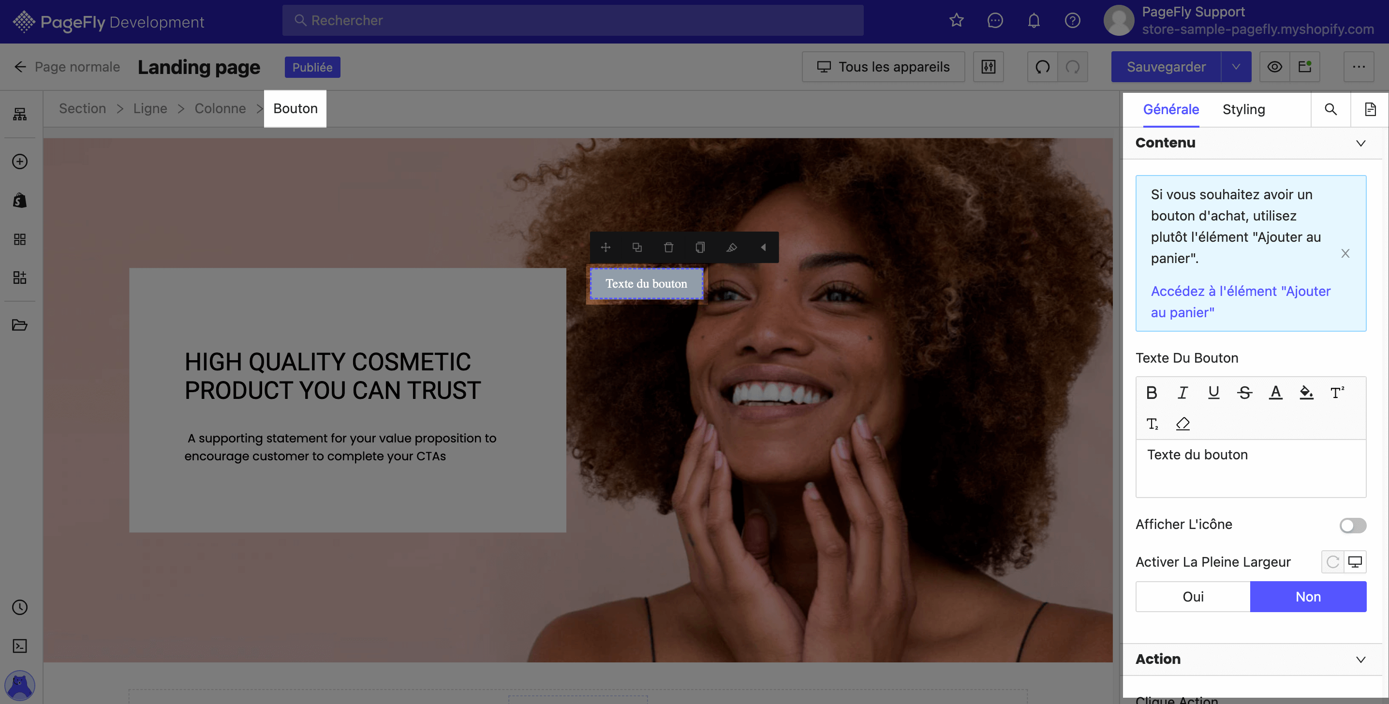1389x704 pixels.
Task: Open the add third-party elements icon
Action: (20, 278)
